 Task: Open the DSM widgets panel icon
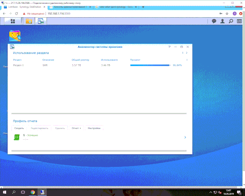(239, 21)
